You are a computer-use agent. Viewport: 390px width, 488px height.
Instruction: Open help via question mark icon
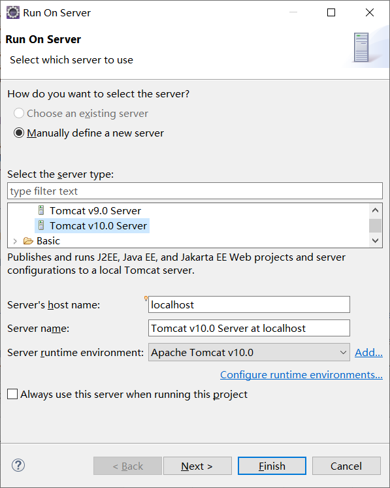(x=18, y=465)
